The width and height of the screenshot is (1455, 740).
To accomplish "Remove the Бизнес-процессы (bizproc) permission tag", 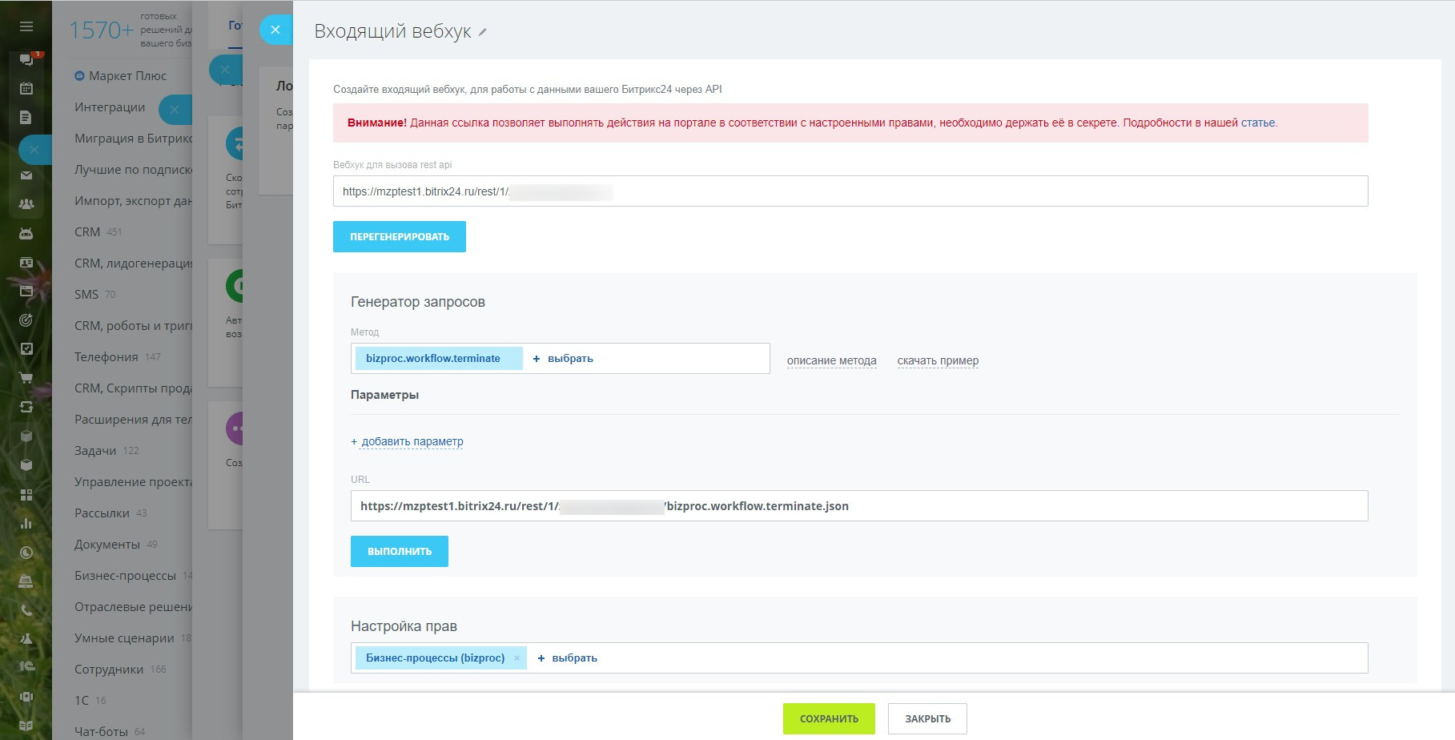I will pyautogui.click(x=517, y=658).
